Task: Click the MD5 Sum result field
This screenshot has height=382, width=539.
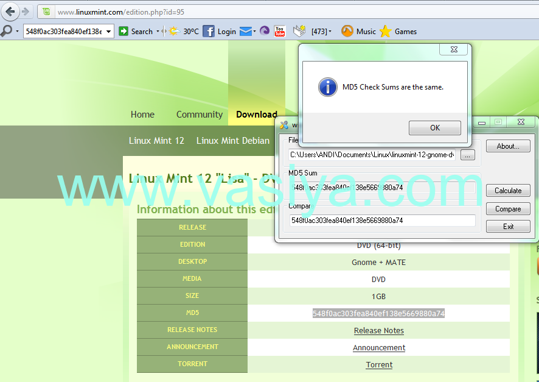Action: (x=383, y=188)
